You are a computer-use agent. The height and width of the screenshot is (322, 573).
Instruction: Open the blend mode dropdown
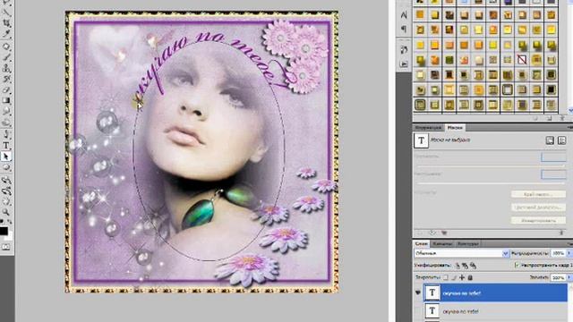pos(462,253)
